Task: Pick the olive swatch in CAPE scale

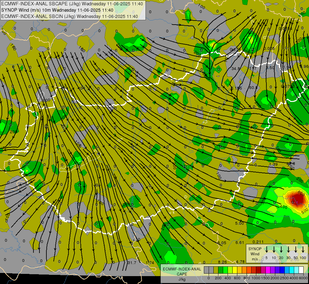Action: click(x=216, y=270)
